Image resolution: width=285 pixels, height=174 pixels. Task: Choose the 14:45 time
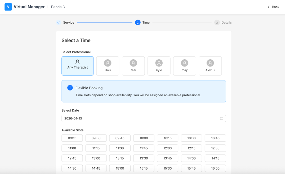click(x=96, y=168)
